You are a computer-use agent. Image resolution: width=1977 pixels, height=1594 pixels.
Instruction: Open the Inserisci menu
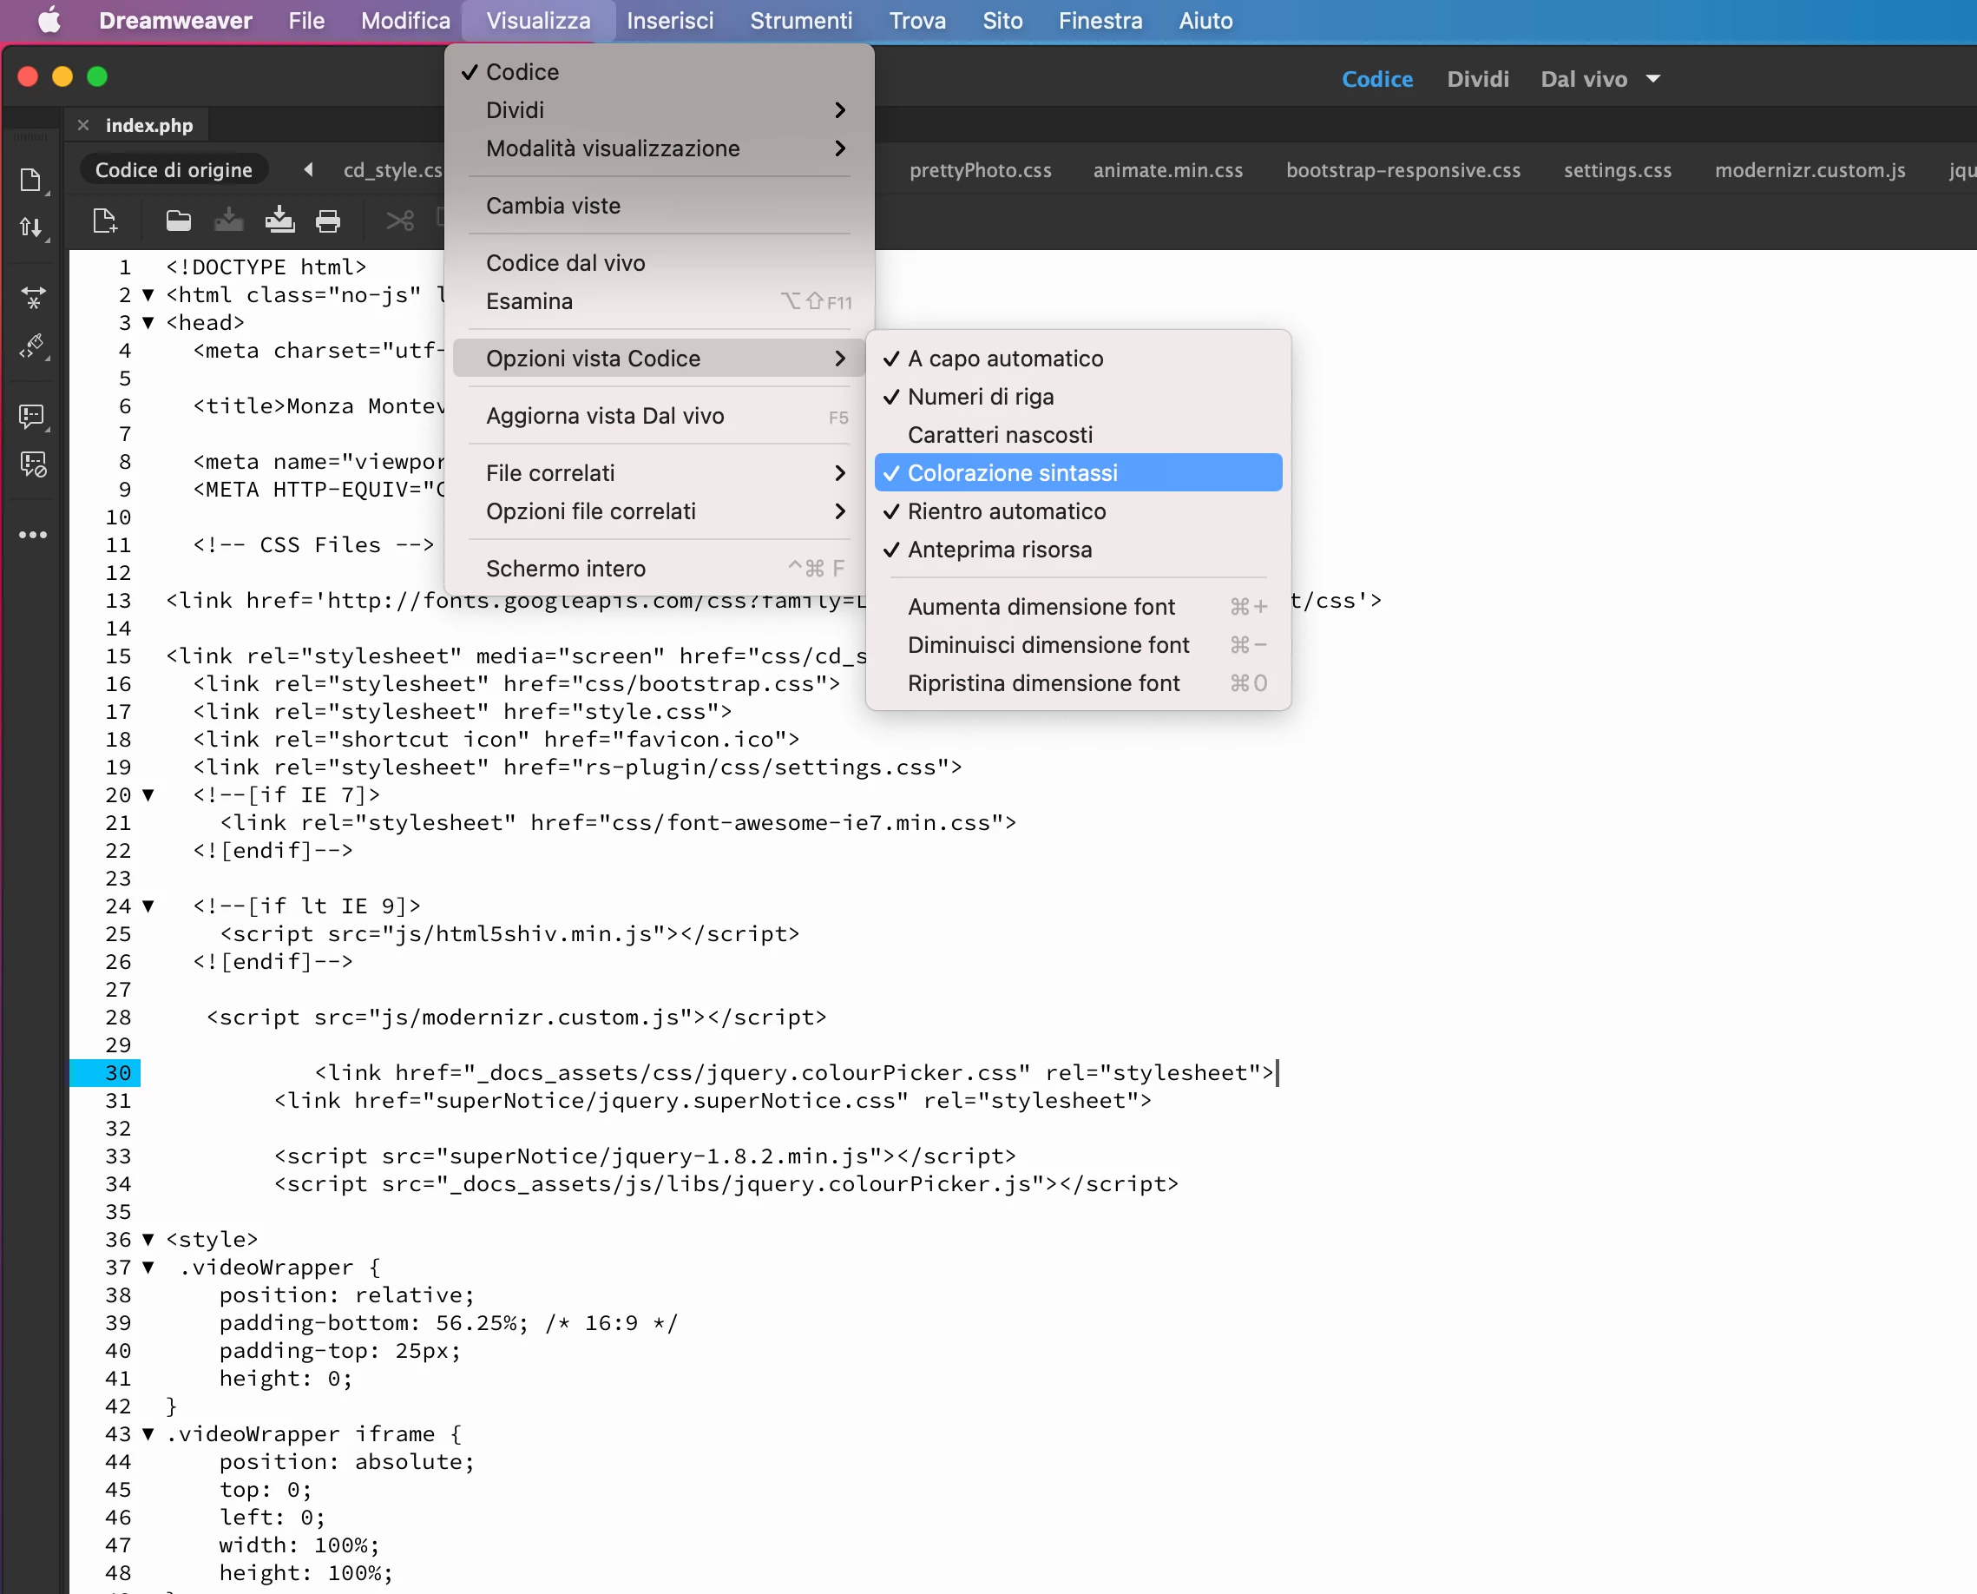point(670,20)
